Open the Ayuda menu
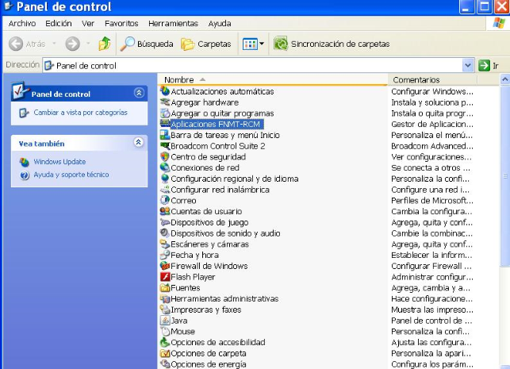The image size is (510, 369). coord(220,24)
